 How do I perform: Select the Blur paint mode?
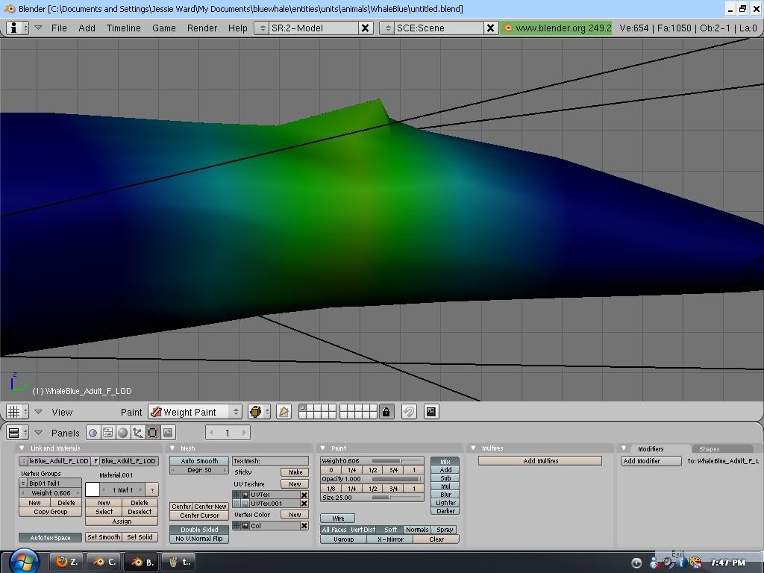[445, 495]
